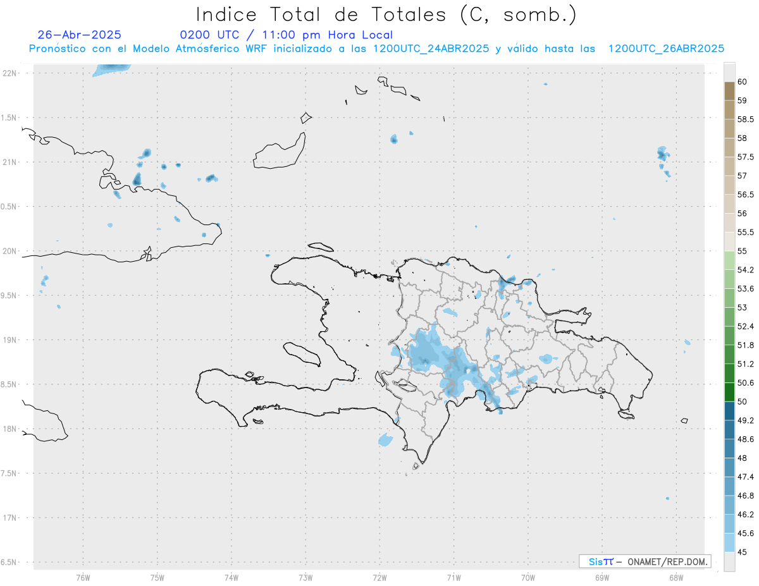Screen dimensions: 759x586
Task: Click the colorbar value "53.6"
Action: [x=746, y=289]
